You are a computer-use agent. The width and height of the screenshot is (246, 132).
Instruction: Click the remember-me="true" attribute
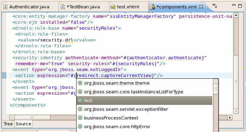[40, 64]
